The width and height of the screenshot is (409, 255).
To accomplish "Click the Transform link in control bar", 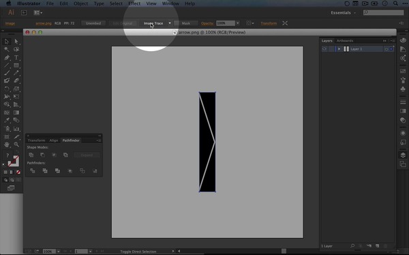I will [269, 23].
